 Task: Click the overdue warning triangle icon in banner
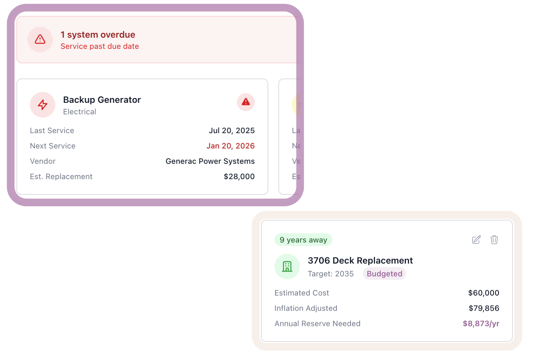tap(40, 39)
